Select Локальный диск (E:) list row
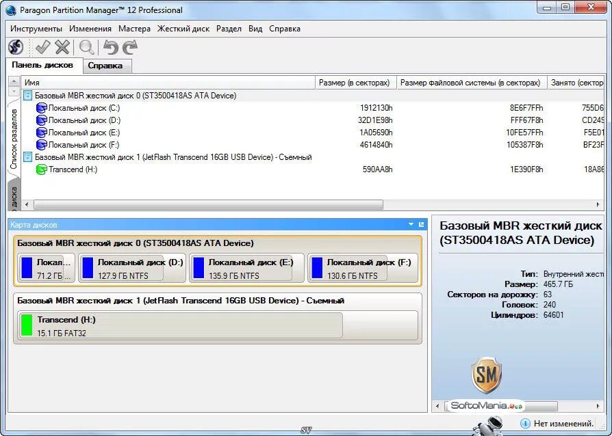Image resolution: width=612 pixels, height=436 pixels. pyautogui.click(x=312, y=133)
